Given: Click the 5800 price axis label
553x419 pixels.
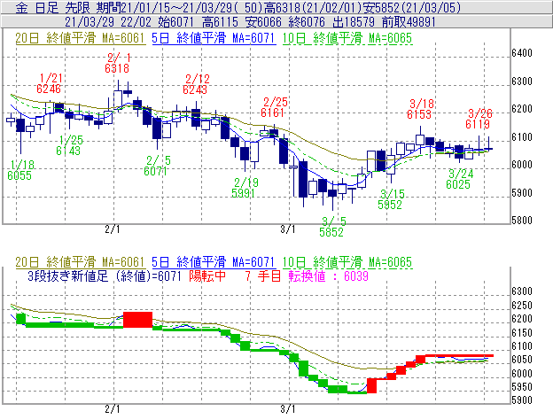Looking at the screenshot, I should (x=522, y=221).
